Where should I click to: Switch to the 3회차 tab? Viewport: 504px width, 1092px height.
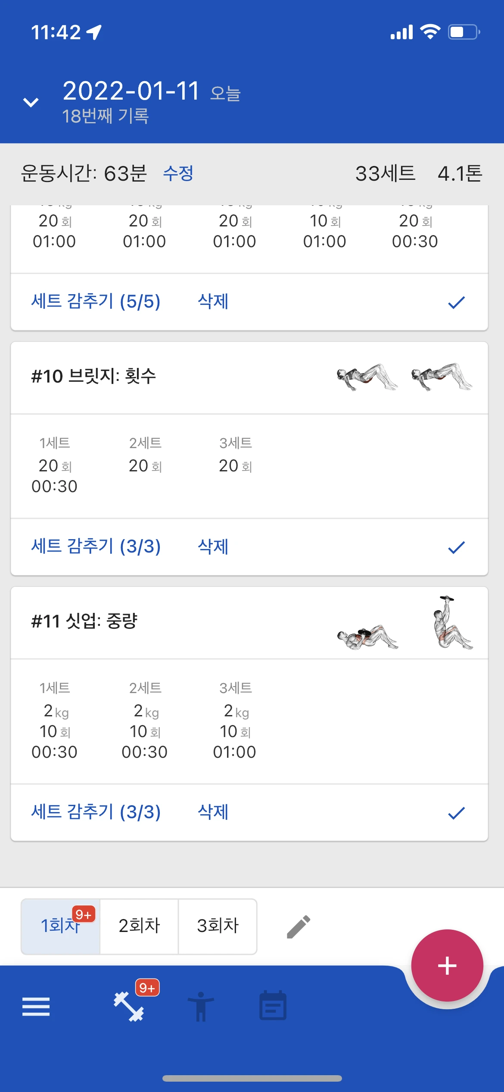218,926
